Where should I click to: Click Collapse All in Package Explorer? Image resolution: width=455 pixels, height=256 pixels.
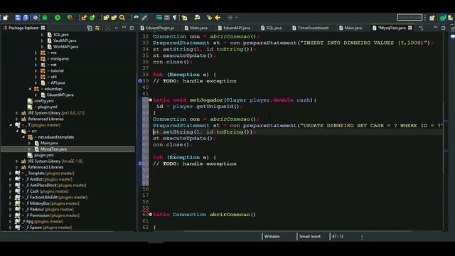point(90,28)
